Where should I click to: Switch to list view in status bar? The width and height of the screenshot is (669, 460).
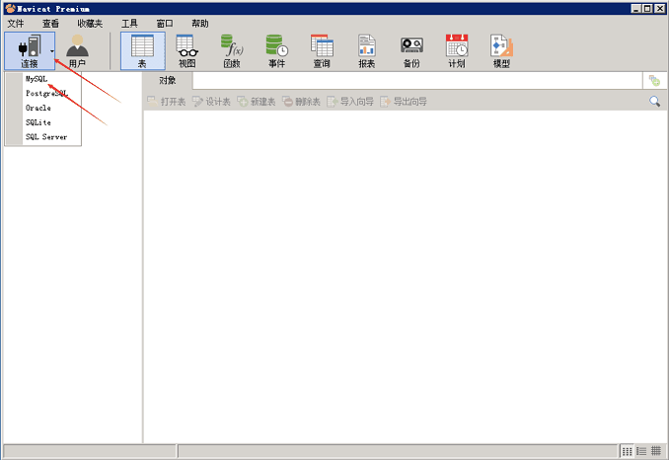(641, 451)
